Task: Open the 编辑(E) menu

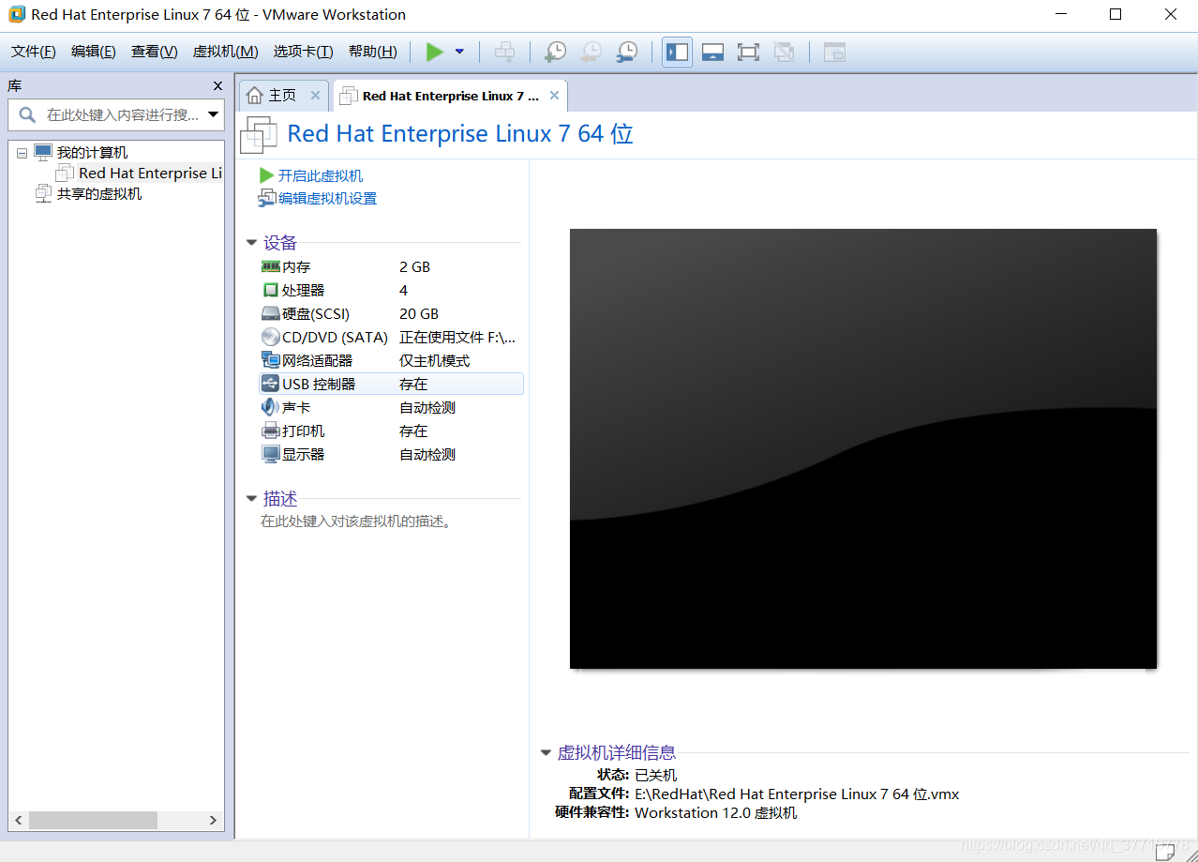Action: [94, 52]
